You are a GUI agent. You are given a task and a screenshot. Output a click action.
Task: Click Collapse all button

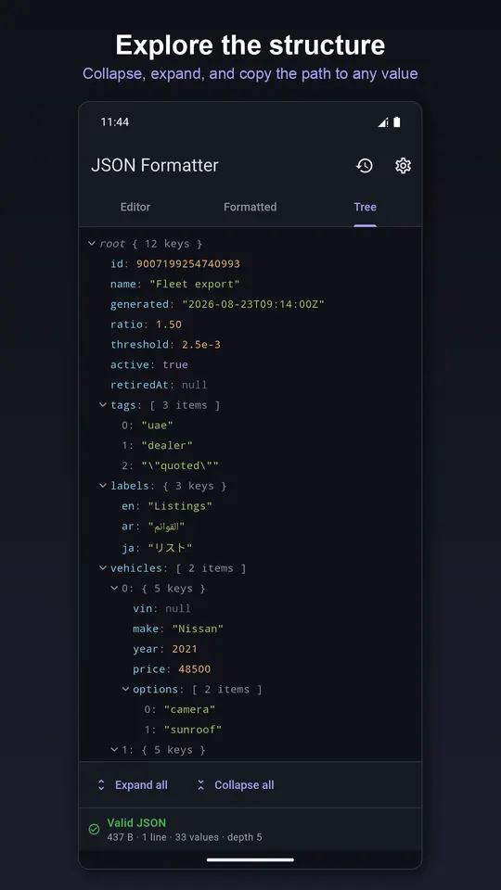click(235, 785)
